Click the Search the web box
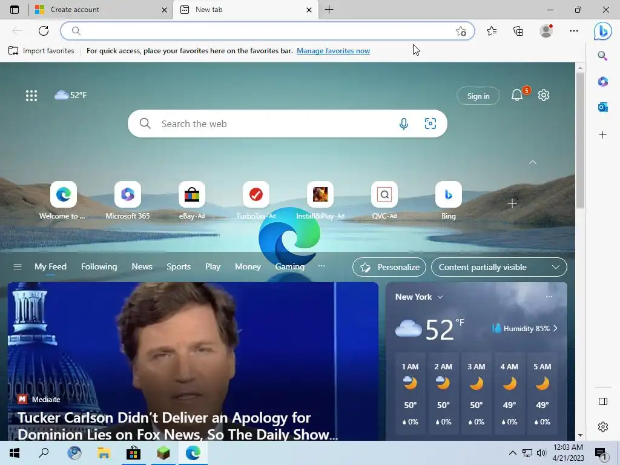Viewport: 620px width, 465px height. click(288, 124)
